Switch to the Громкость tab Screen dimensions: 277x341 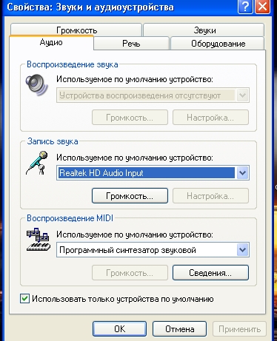(x=76, y=30)
